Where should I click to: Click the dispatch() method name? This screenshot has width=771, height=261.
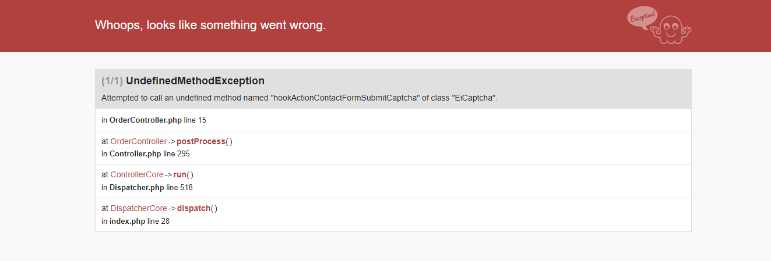click(194, 209)
